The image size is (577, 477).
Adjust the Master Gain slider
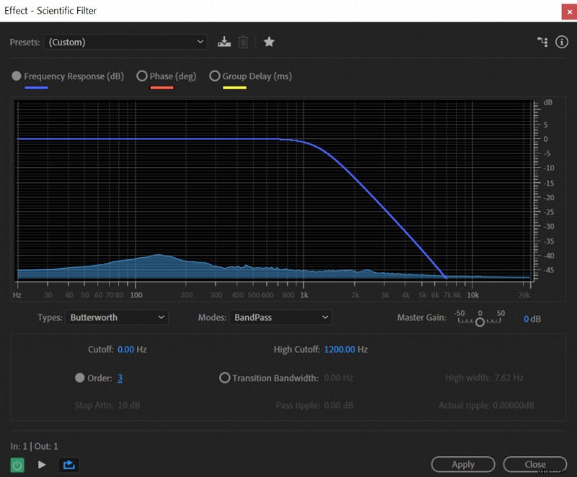click(x=479, y=321)
